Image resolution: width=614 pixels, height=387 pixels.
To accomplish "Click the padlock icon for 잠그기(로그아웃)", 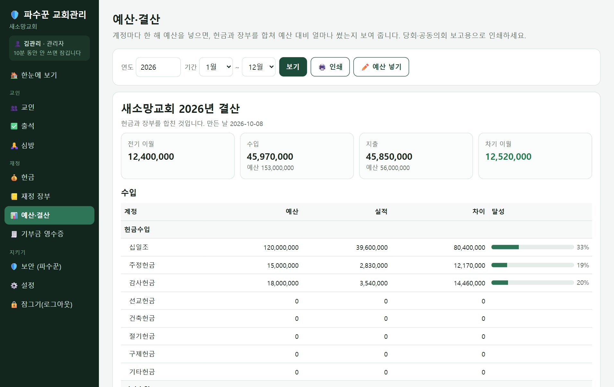I will (14, 304).
